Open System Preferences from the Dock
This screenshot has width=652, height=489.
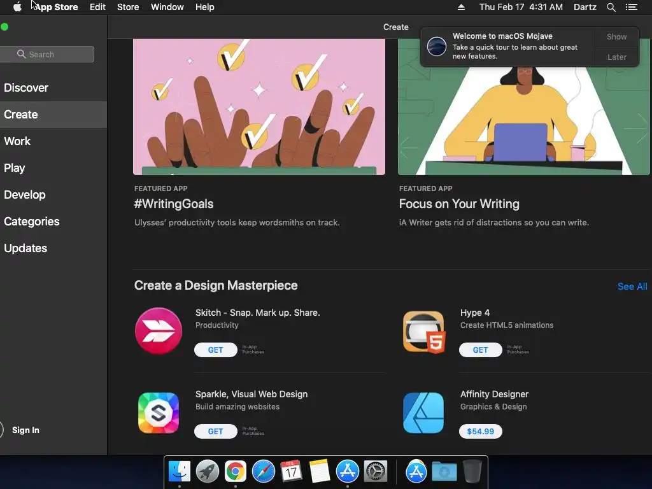pos(376,471)
